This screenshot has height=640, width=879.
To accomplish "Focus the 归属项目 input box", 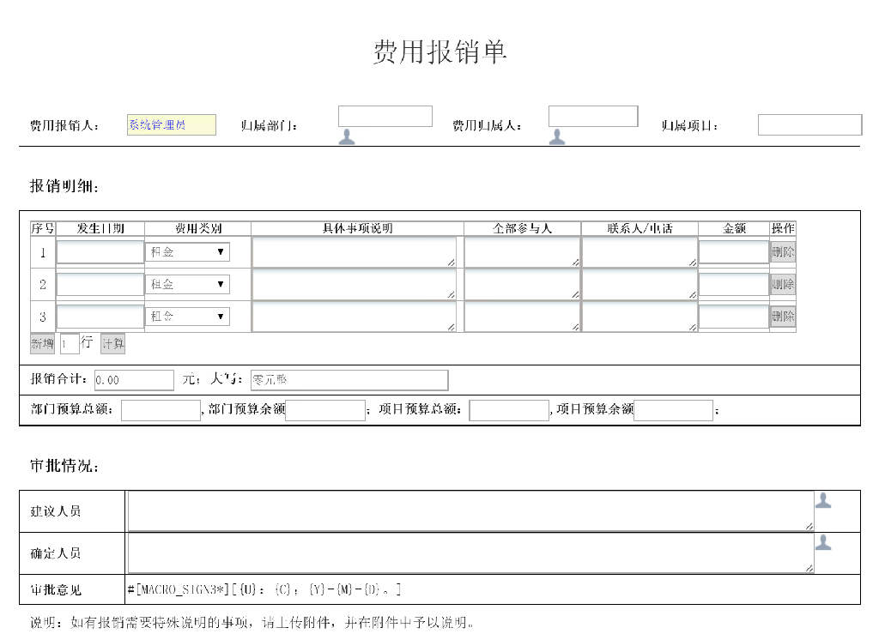I will [809, 125].
